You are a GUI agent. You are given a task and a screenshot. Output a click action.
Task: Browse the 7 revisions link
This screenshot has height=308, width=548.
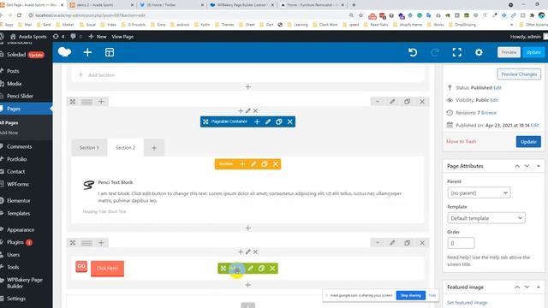point(489,112)
